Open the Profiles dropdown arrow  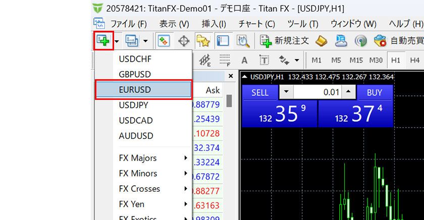pos(145,41)
